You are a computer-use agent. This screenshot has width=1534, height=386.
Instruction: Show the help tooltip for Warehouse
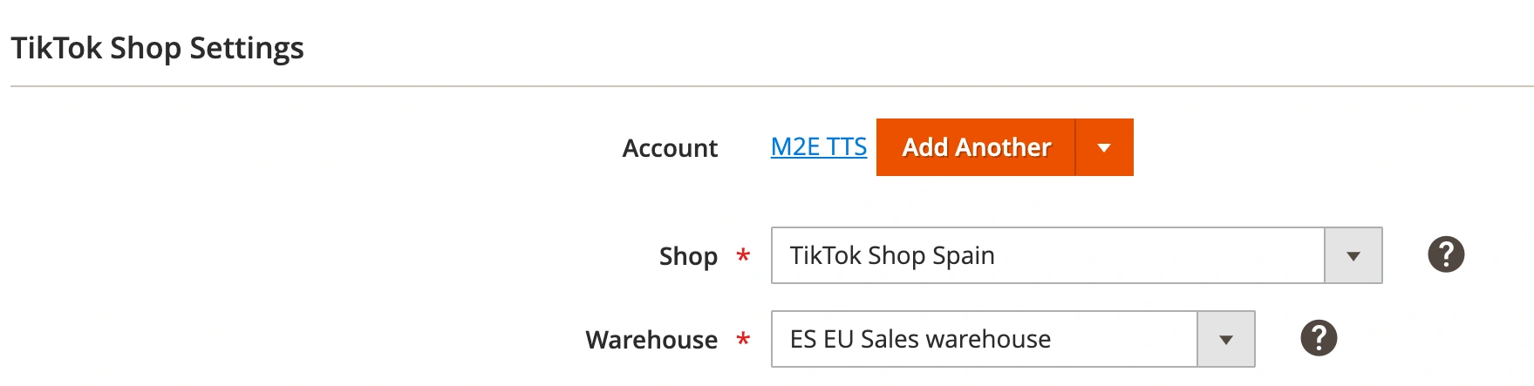click(x=1319, y=338)
